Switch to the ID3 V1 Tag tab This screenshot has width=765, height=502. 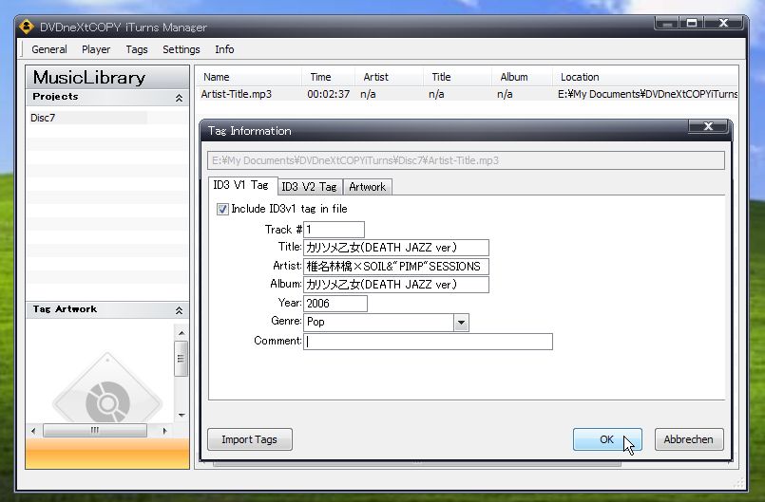(241, 185)
